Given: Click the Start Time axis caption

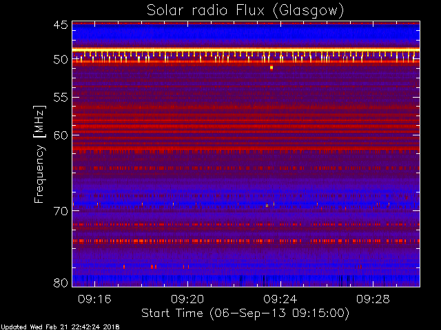Looking at the screenshot, I should coord(245,313).
